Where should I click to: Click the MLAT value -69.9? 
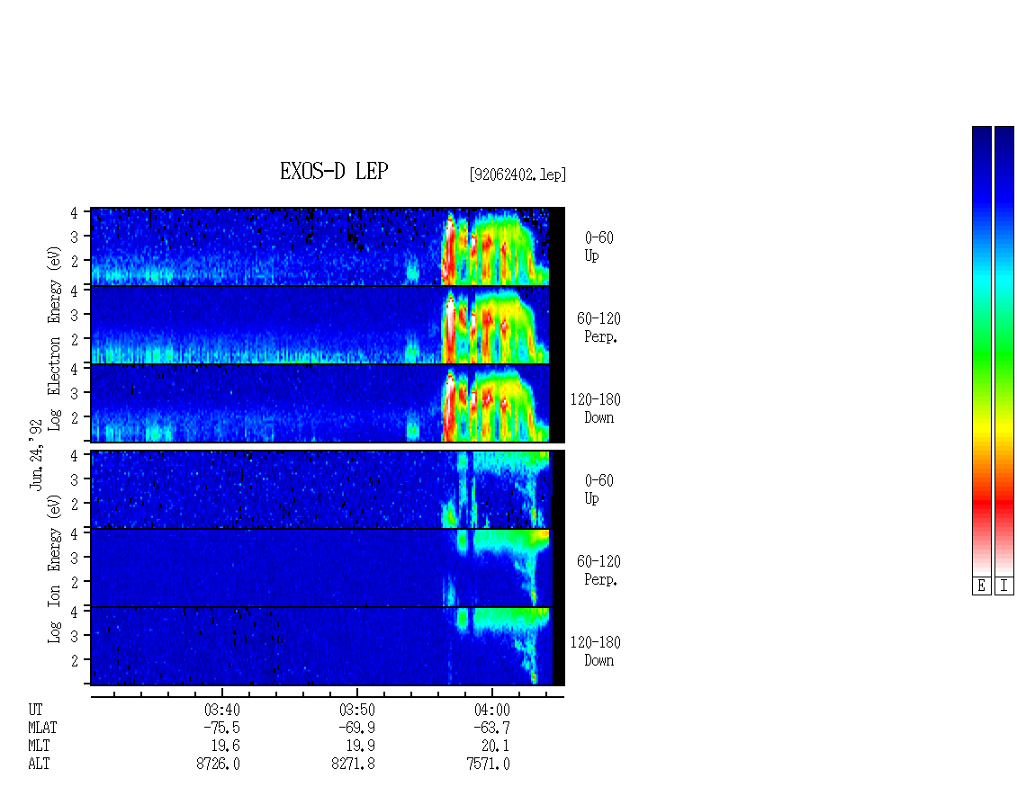356,728
